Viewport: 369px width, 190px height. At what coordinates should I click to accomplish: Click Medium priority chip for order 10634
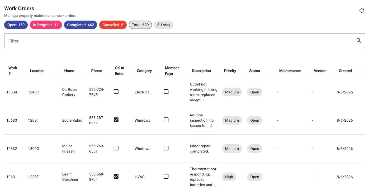(x=232, y=92)
